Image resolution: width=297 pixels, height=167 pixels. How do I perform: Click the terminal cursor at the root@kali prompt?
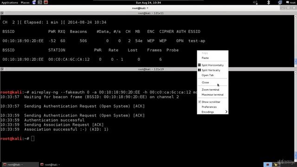33,139
